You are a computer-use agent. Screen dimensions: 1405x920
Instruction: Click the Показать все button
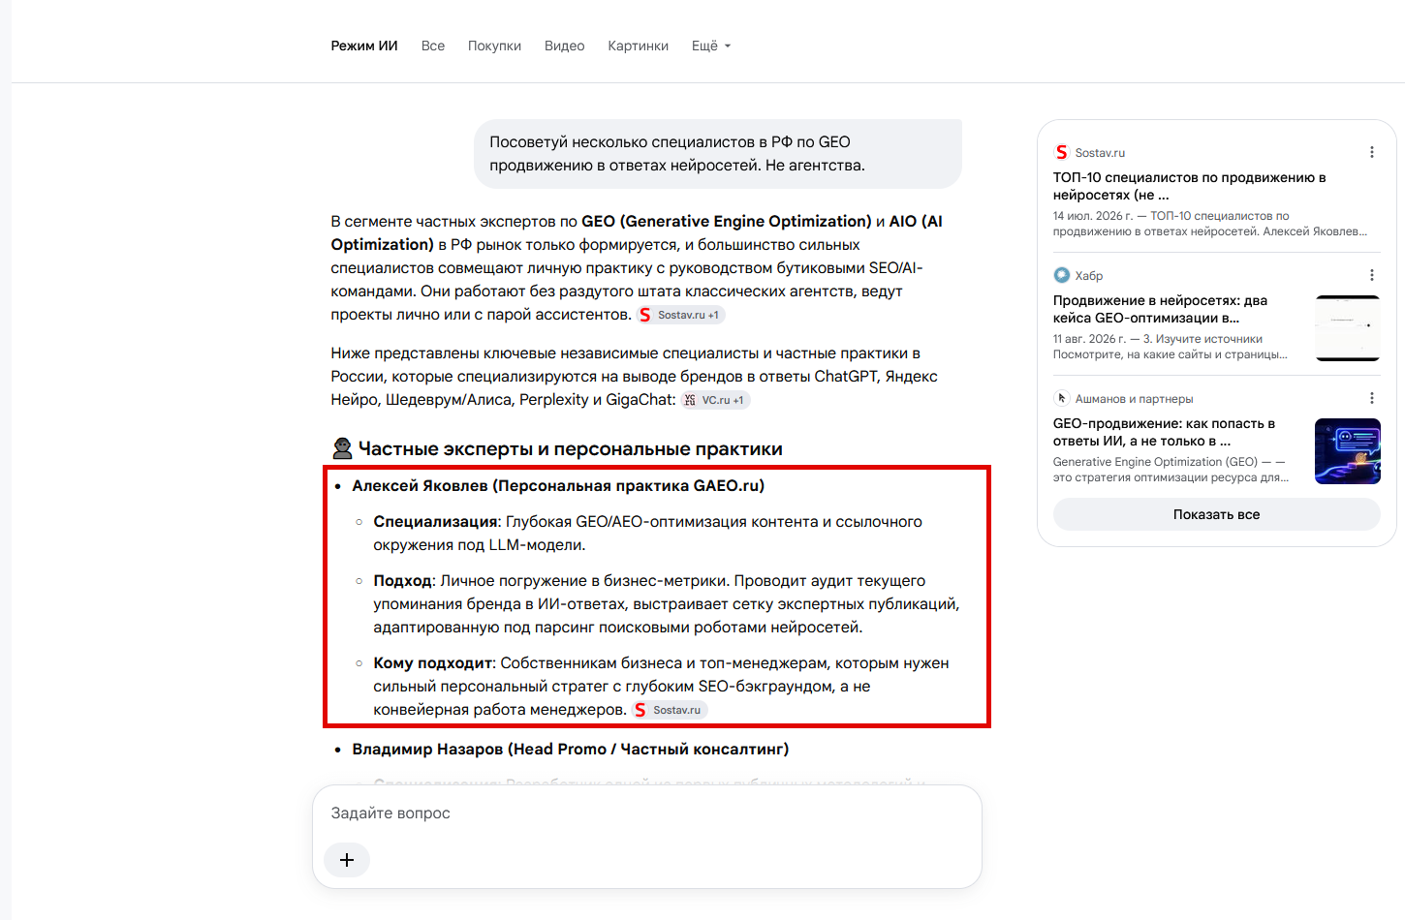[x=1217, y=514]
